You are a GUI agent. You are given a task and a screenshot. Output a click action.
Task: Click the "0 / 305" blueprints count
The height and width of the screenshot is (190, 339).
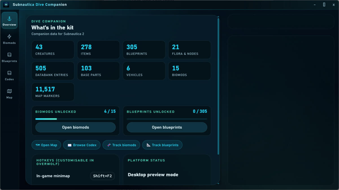coord(200,111)
